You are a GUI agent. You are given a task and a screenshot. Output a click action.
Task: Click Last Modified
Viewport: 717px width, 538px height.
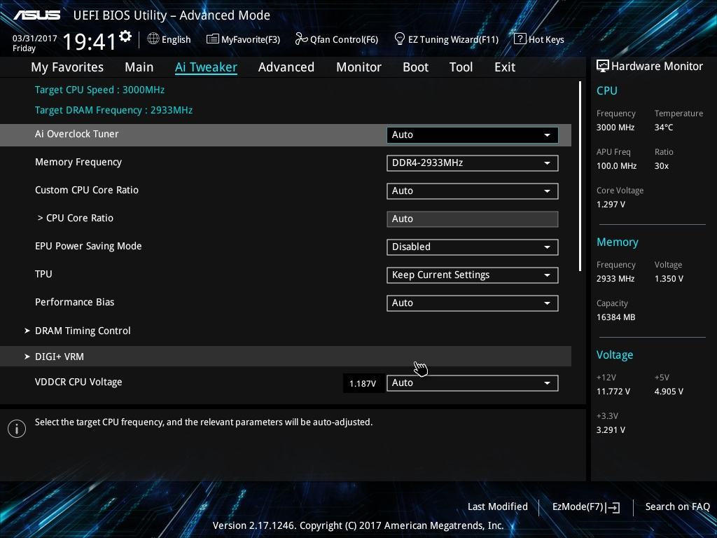point(498,507)
